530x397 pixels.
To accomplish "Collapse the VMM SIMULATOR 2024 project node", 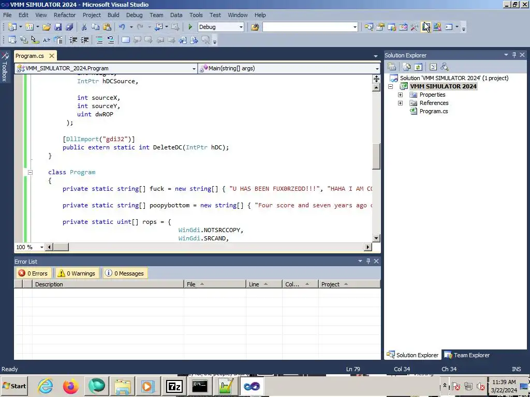I will (390, 86).
